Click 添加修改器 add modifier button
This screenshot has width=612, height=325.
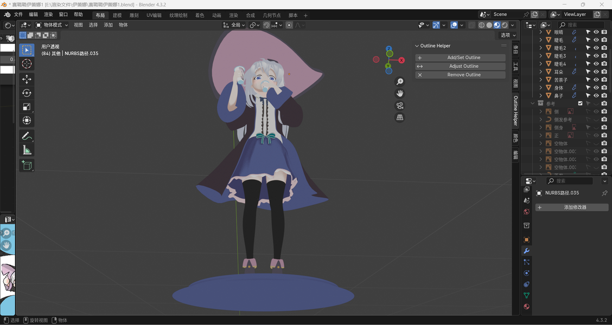click(572, 207)
